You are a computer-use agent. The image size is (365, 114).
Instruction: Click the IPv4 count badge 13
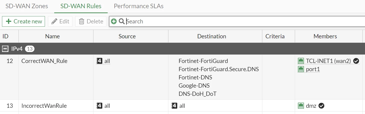click(x=30, y=49)
